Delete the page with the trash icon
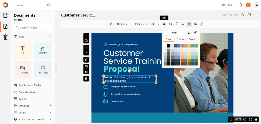Image resolution: width=261 pixels, height=124 pixels. point(86,78)
